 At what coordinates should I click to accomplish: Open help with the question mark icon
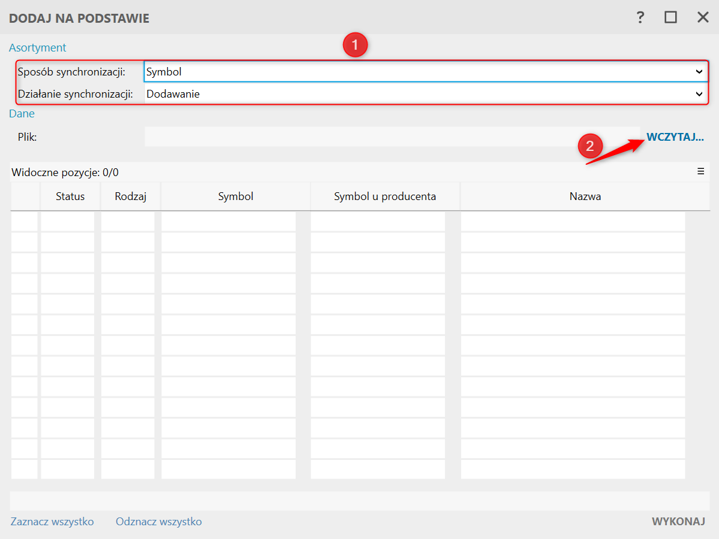[x=640, y=17]
